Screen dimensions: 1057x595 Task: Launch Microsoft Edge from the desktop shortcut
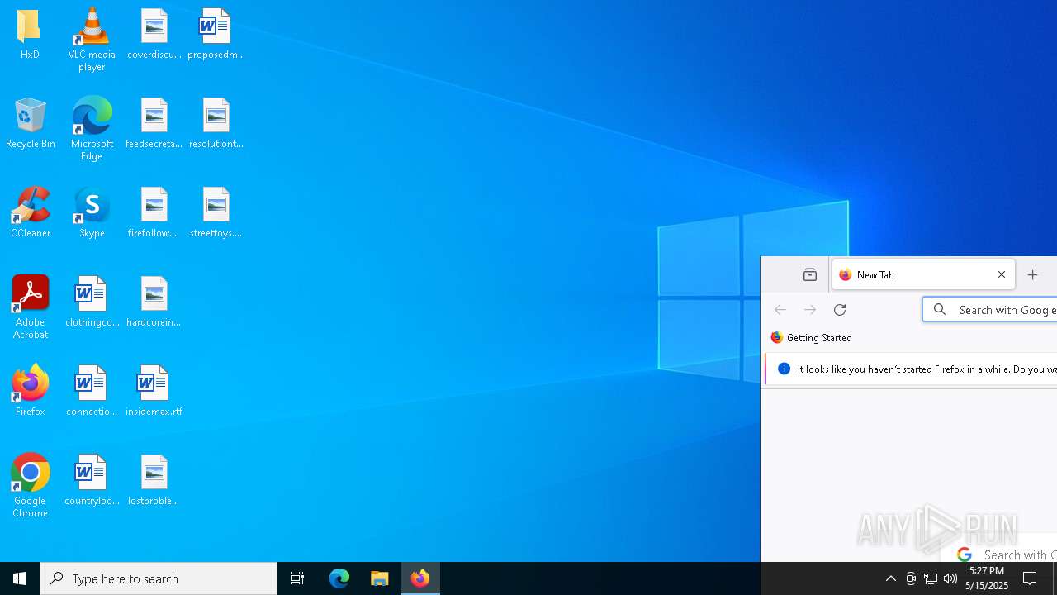92,128
